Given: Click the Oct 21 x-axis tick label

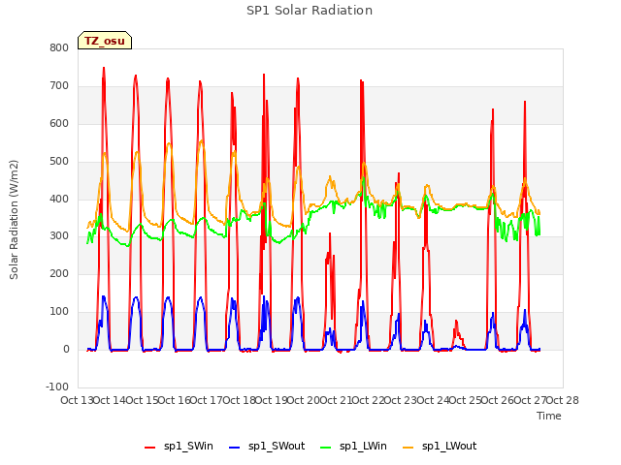Looking at the screenshot, I should 336,400.
